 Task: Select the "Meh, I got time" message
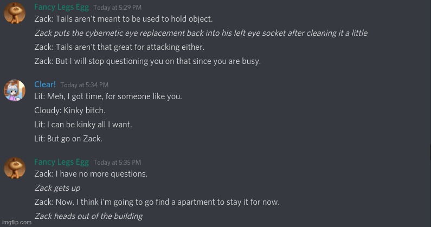point(108,96)
